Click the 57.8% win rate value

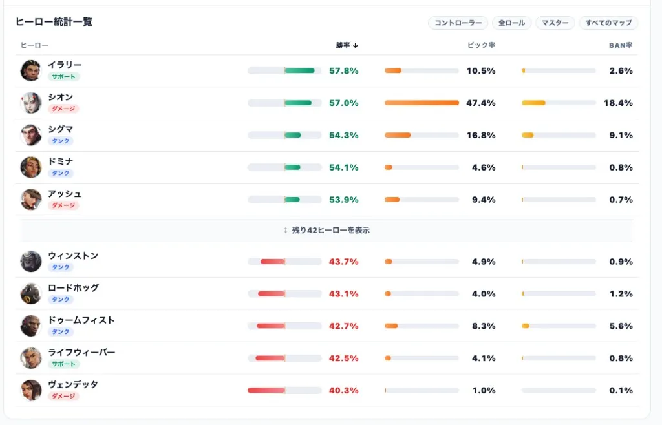(x=344, y=71)
